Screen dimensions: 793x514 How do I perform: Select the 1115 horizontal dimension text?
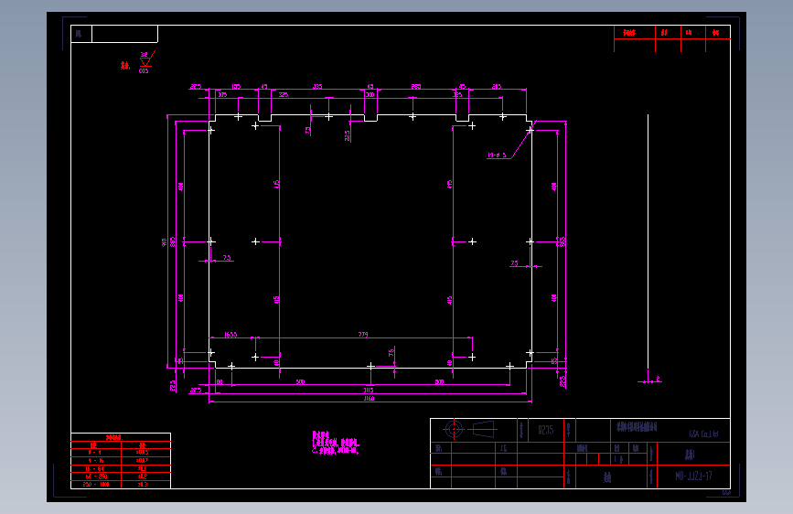click(369, 390)
